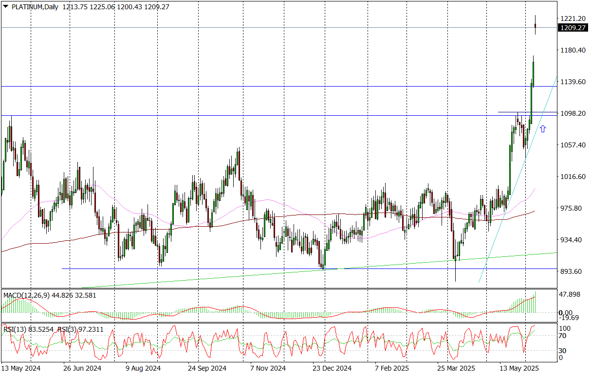Click the 1139.60 price axis label
Viewport: 592px width, 375px height.
(x=573, y=82)
